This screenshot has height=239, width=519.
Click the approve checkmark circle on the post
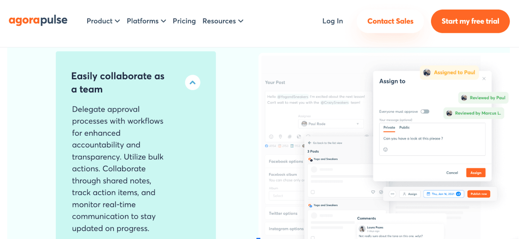381,192
